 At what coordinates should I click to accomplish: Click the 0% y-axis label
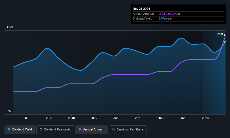pyautogui.click(x=9, y=111)
